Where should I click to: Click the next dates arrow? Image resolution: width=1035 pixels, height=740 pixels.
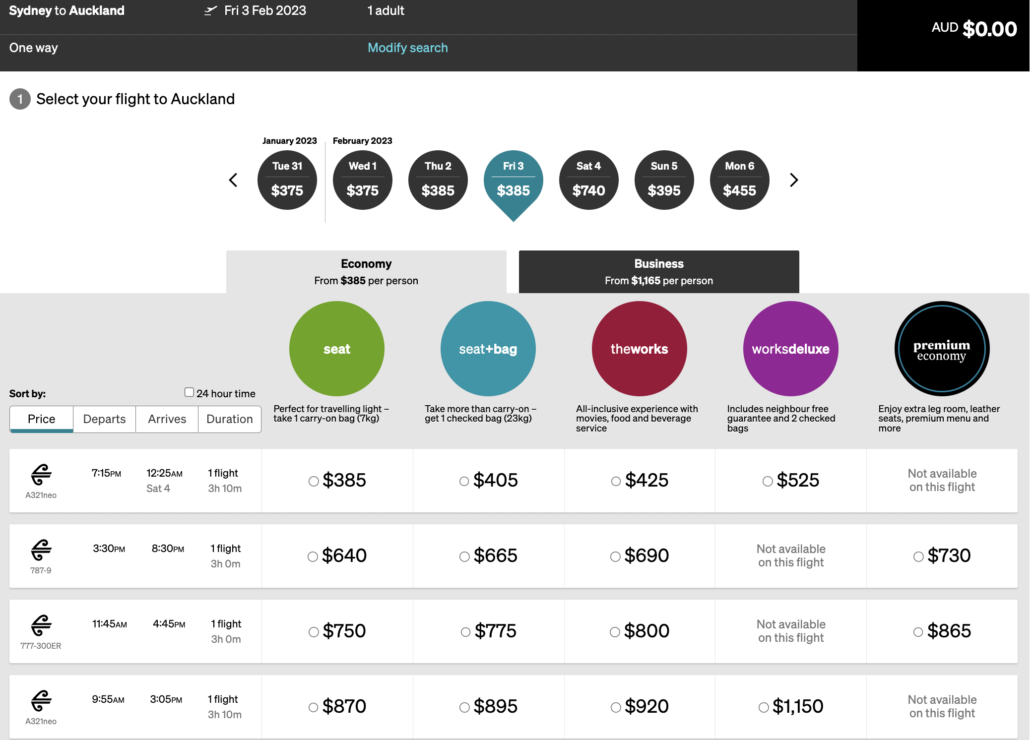click(793, 180)
